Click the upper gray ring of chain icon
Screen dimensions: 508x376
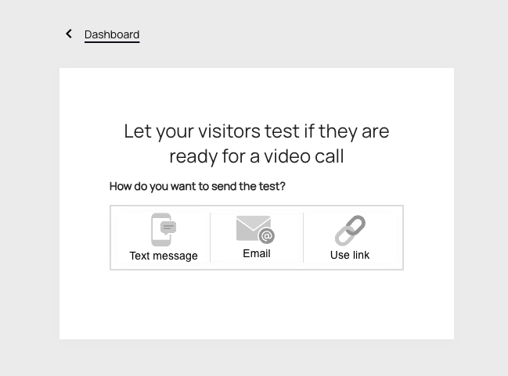coord(355,225)
